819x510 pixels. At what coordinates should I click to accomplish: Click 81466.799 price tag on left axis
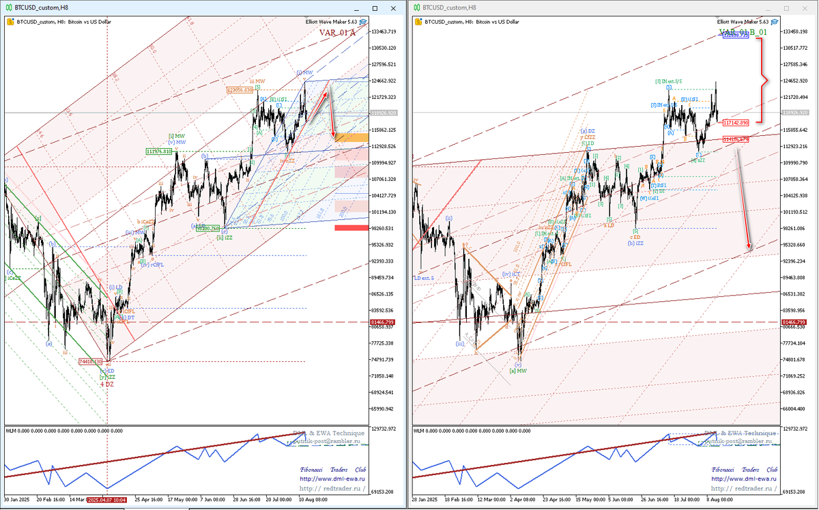click(383, 322)
